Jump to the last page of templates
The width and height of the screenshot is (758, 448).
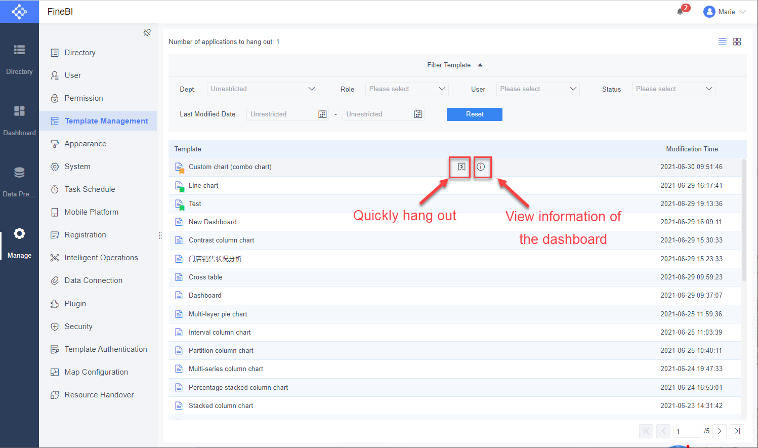pos(737,431)
